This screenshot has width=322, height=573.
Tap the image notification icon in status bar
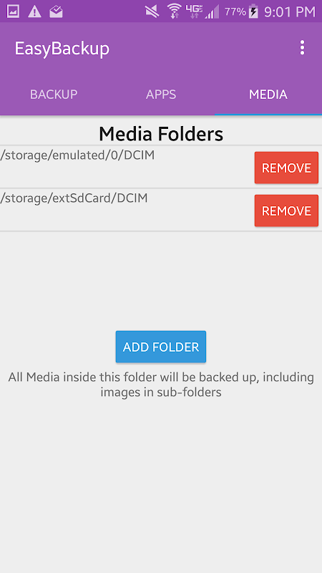(x=13, y=11)
